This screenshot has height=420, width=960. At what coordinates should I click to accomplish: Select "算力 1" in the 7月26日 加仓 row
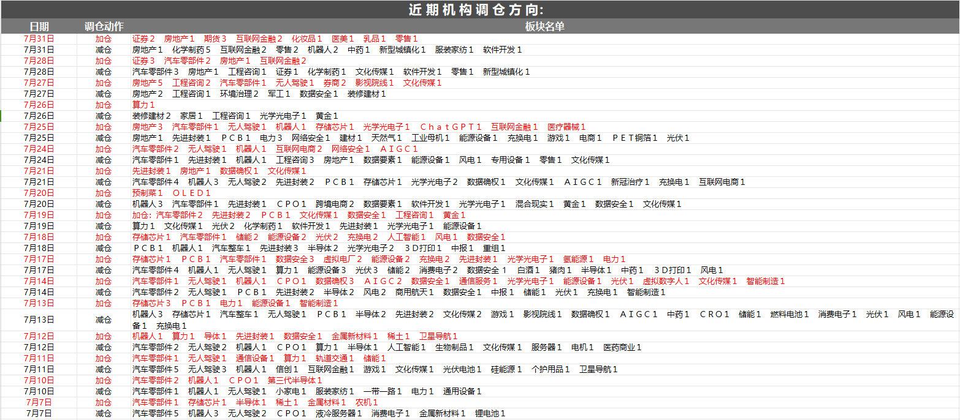coord(143,105)
